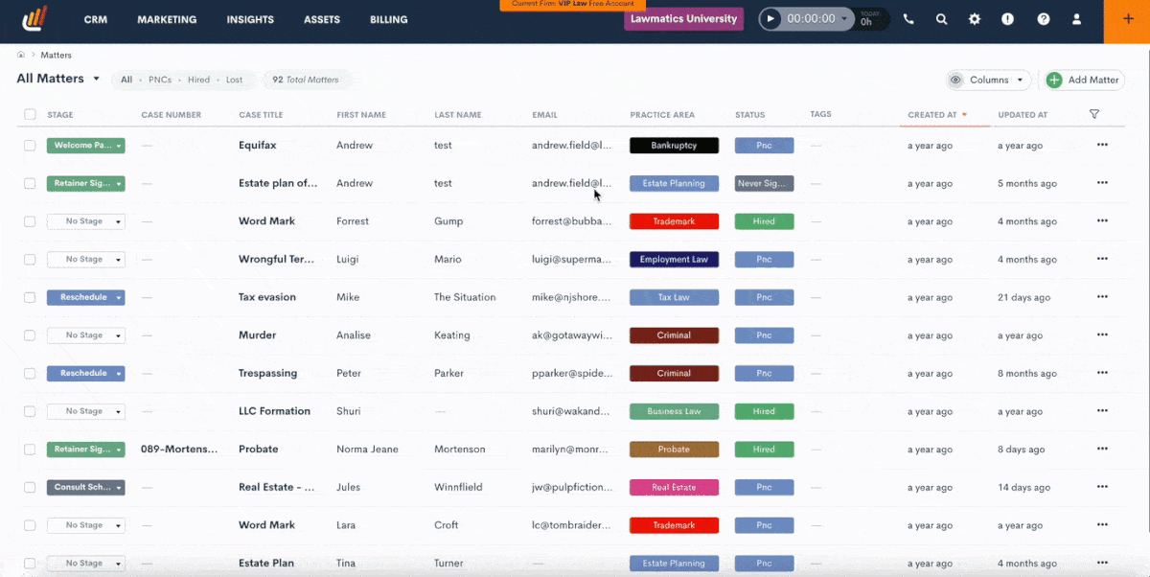Switch to the PNCs filter tab
The image size is (1150, 577).
(x=160, y=80)
